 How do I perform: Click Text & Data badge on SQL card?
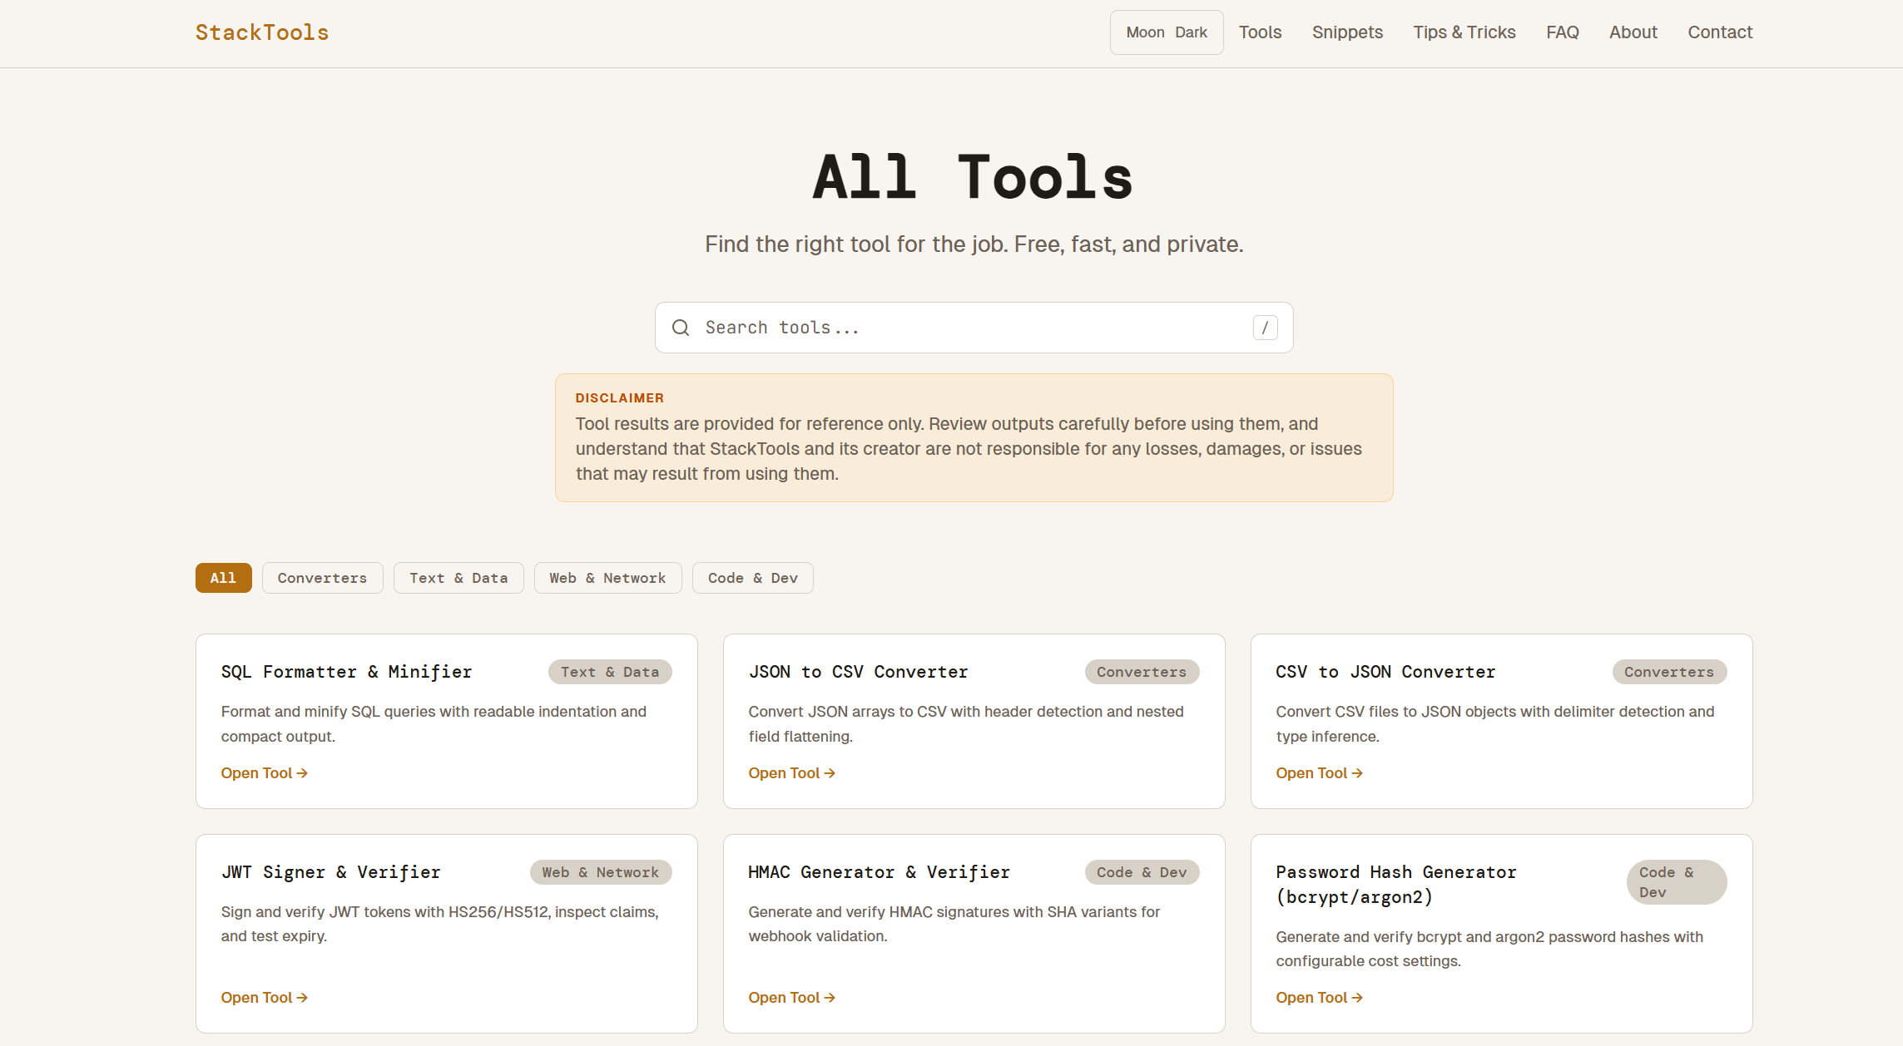pyautogui.click(x=610, y=672)
